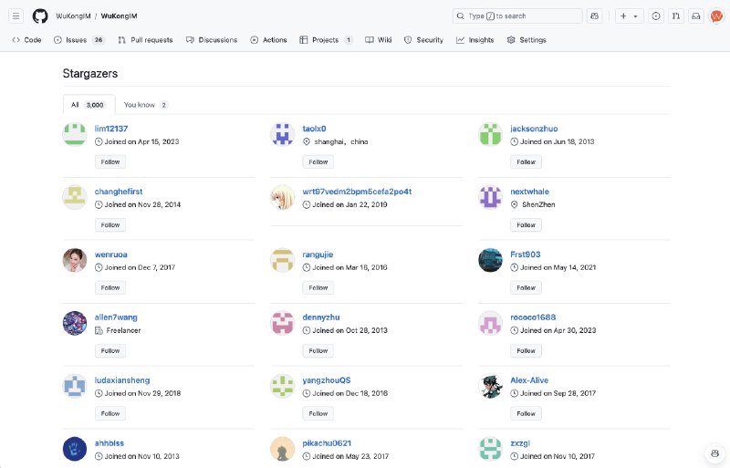Open wenruoa's profile link
730x468 pixels.
[110, 255]
